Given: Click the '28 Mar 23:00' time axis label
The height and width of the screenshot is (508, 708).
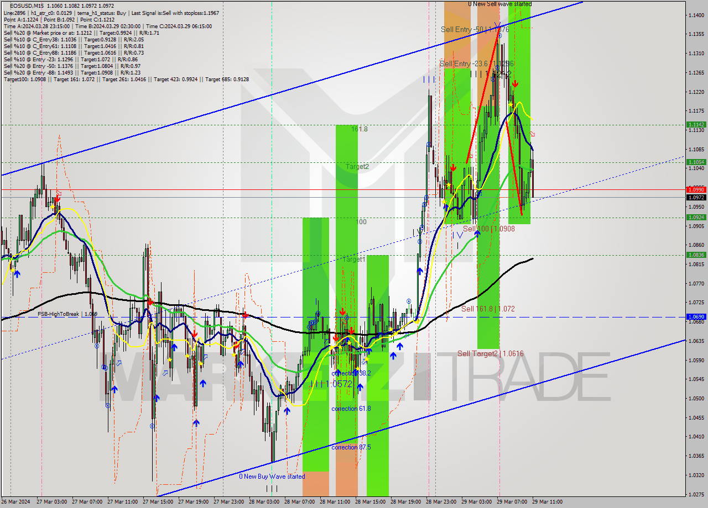Looking at the screenshot, I should (440, 502).
